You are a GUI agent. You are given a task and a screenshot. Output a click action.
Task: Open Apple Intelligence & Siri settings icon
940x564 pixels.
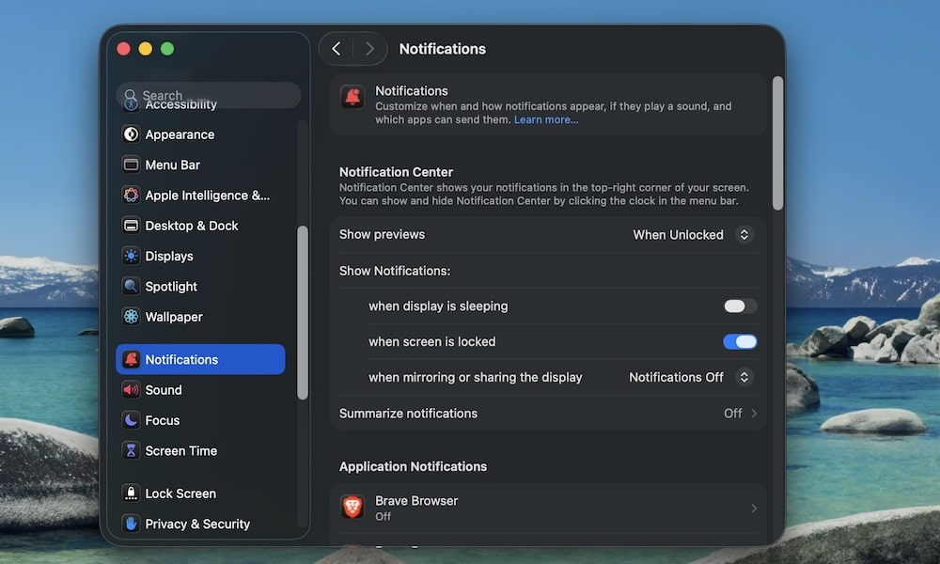pyautogui.click(x=131, y=195)
